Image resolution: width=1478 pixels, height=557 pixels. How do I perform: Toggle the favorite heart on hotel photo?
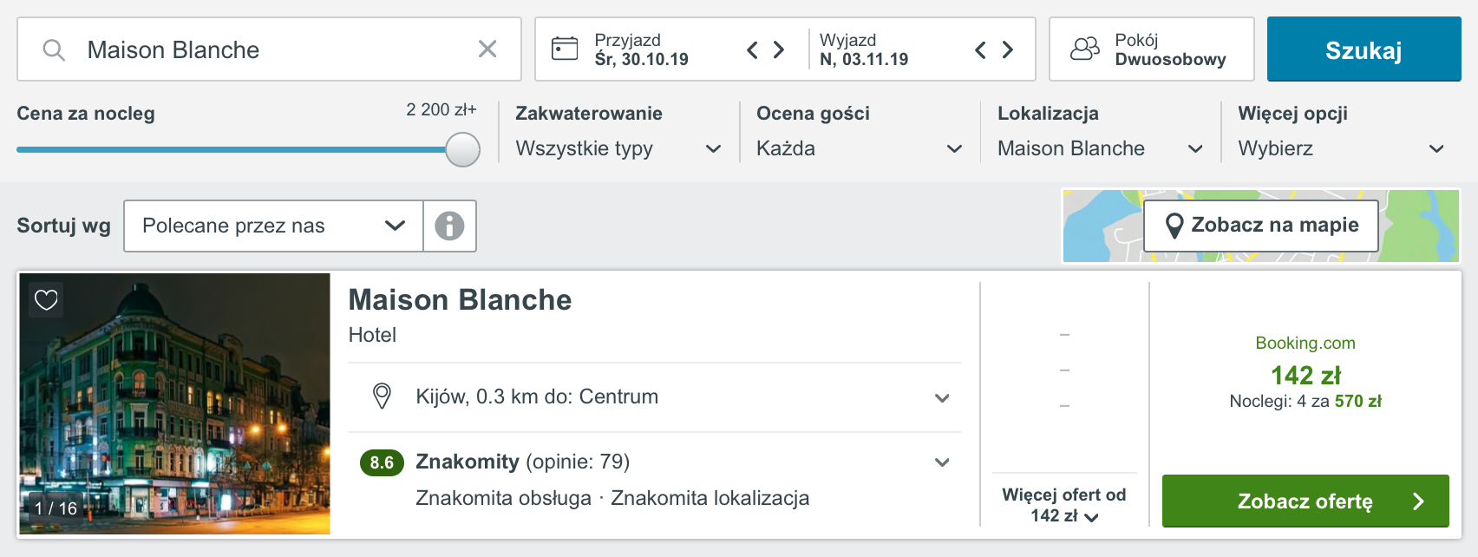[46, 300]
